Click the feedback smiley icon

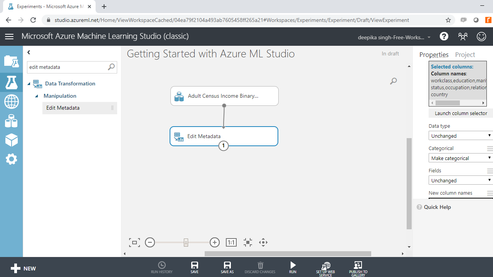(481, 37)
